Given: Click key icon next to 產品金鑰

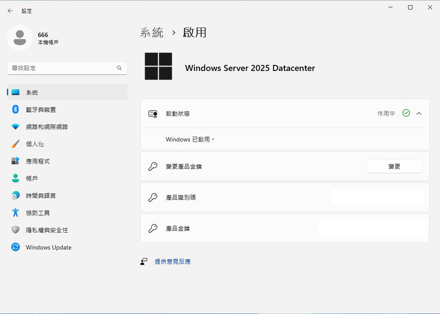Looking at the screenshot, I should click(x=153, y=228).
